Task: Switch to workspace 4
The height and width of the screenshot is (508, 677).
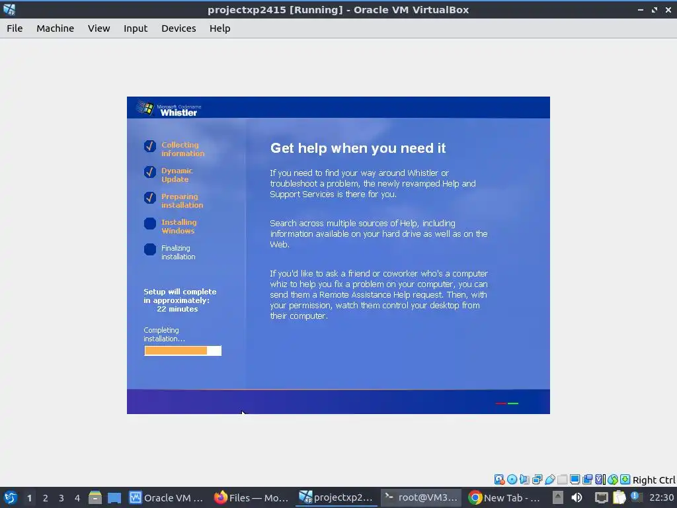Action: (77, 498)
